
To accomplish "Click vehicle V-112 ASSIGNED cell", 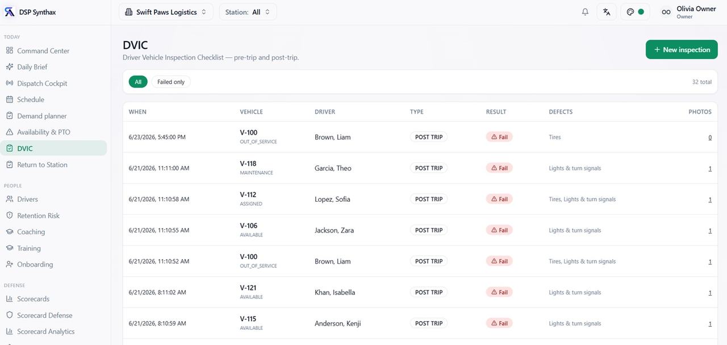I will (x=251, y=199).
